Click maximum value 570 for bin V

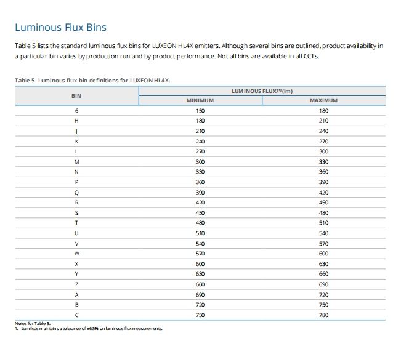tap(324, 244)
